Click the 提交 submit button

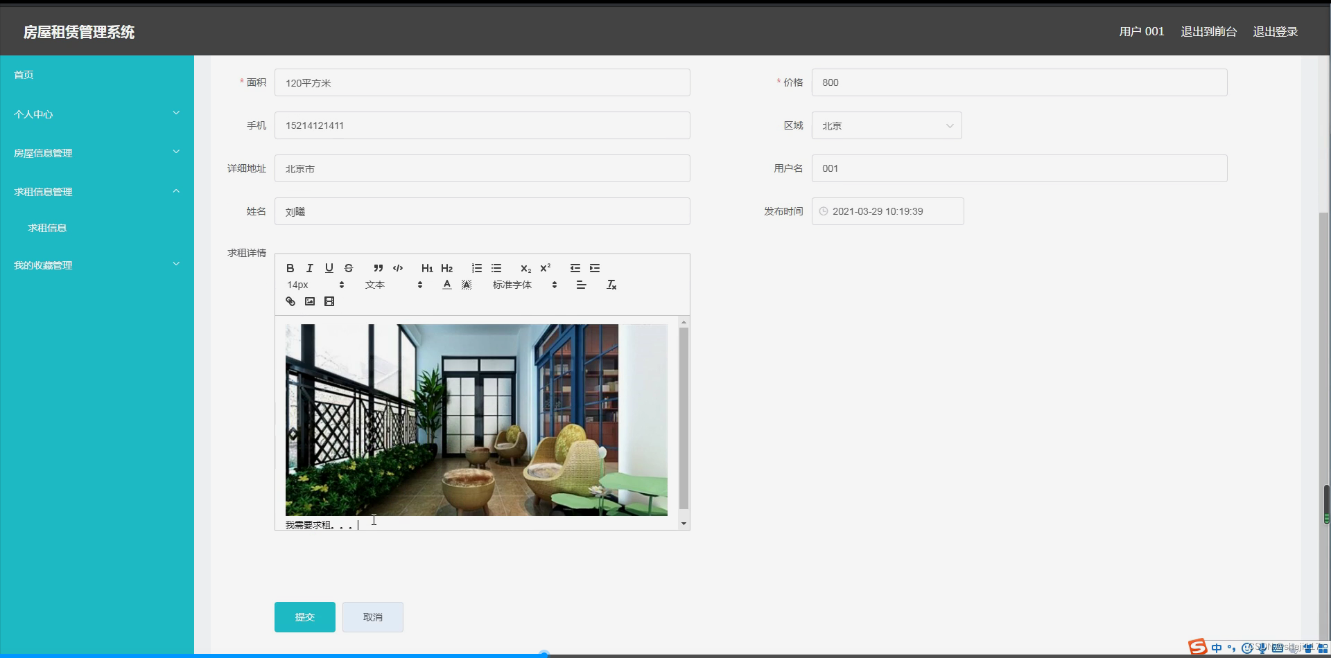304,616
